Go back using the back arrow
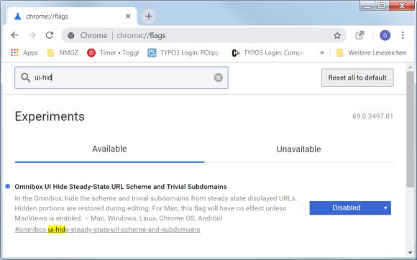The image size is (417, 260). click(14, 35)
